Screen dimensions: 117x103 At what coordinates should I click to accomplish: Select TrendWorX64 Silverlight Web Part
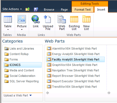coord(72,87)
